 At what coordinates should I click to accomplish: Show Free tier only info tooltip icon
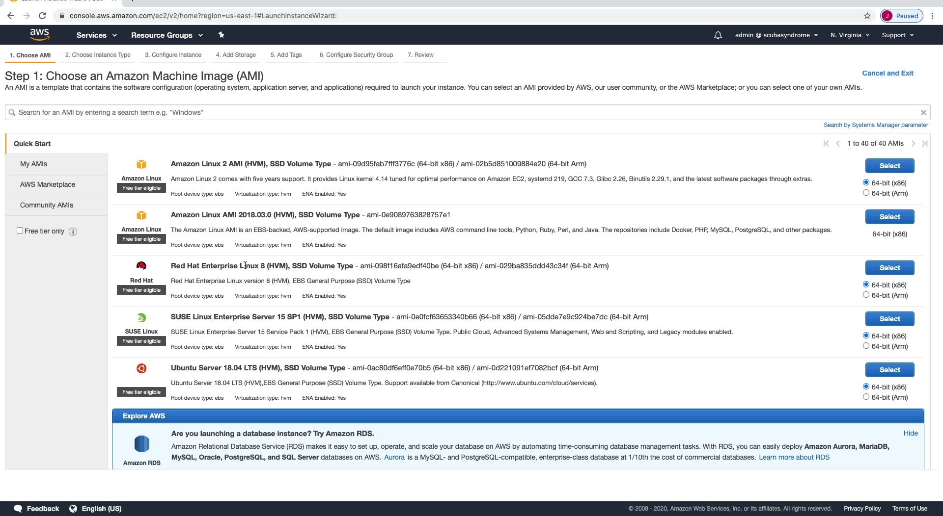tap(73, 232)
